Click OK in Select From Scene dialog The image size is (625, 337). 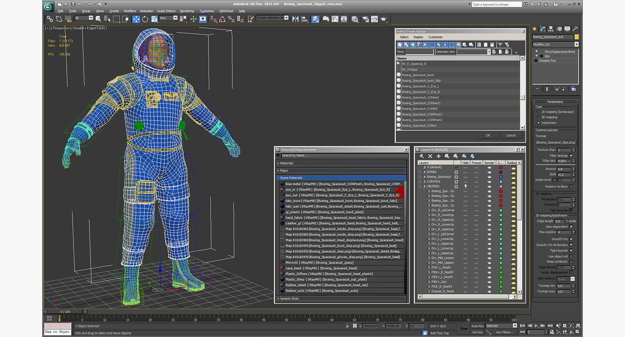click(488, 135)
